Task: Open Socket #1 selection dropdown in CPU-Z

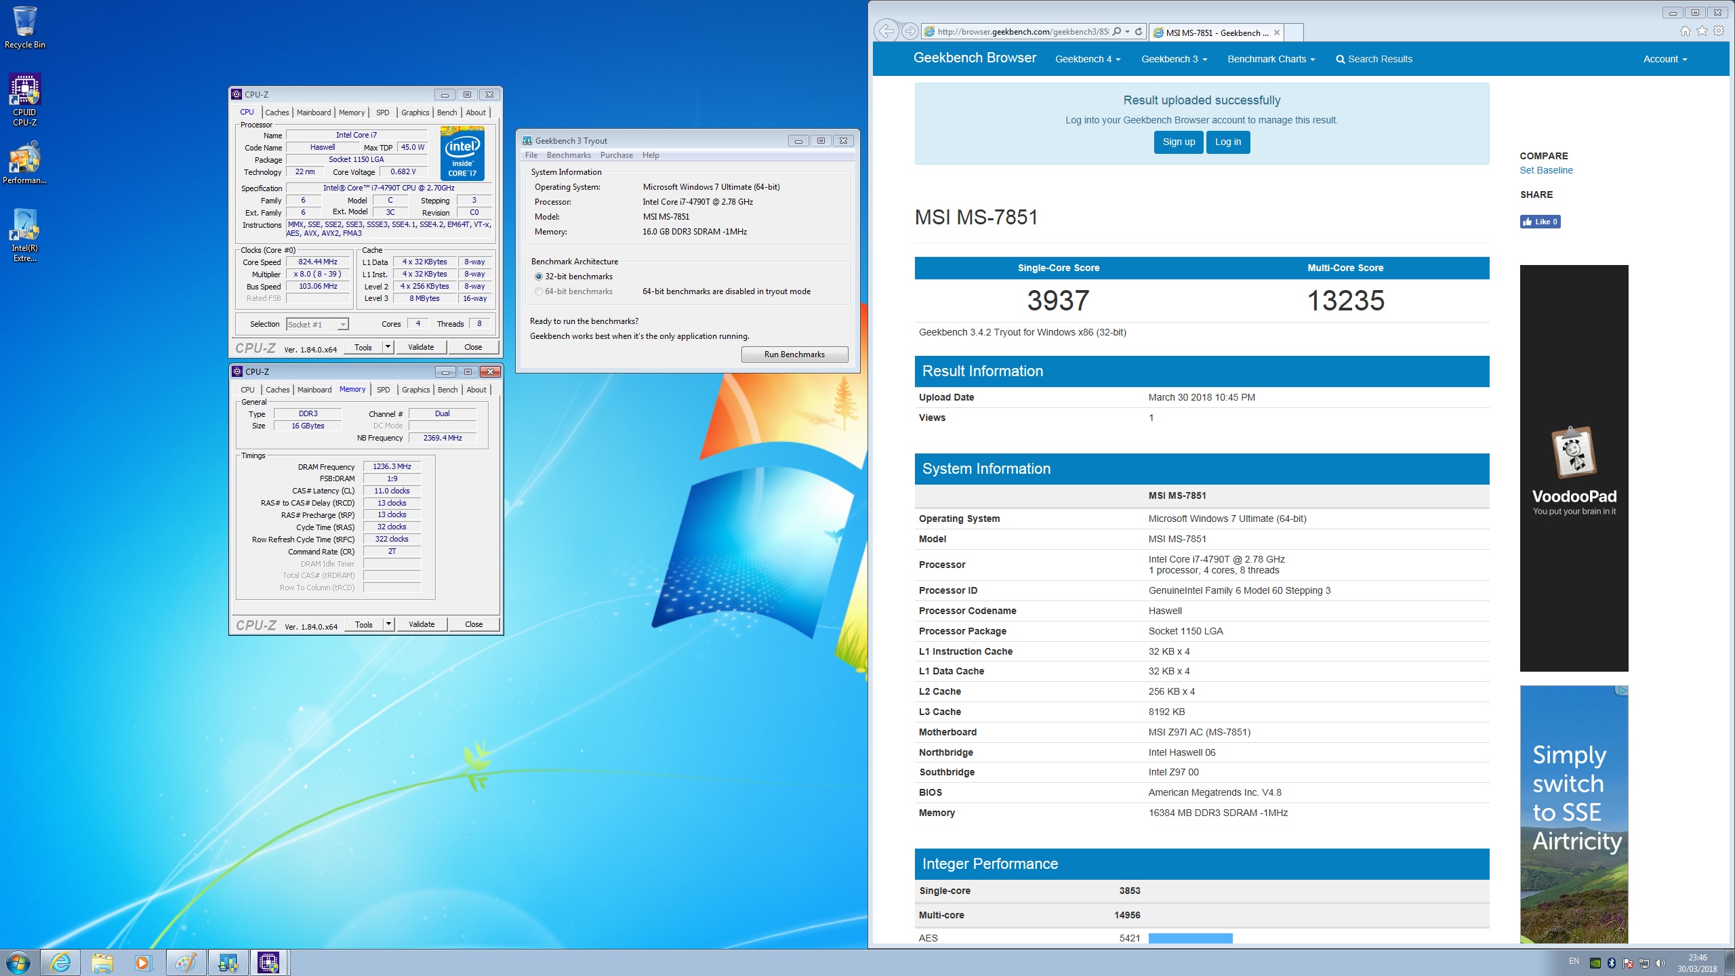Action: (x=343, y=325)
